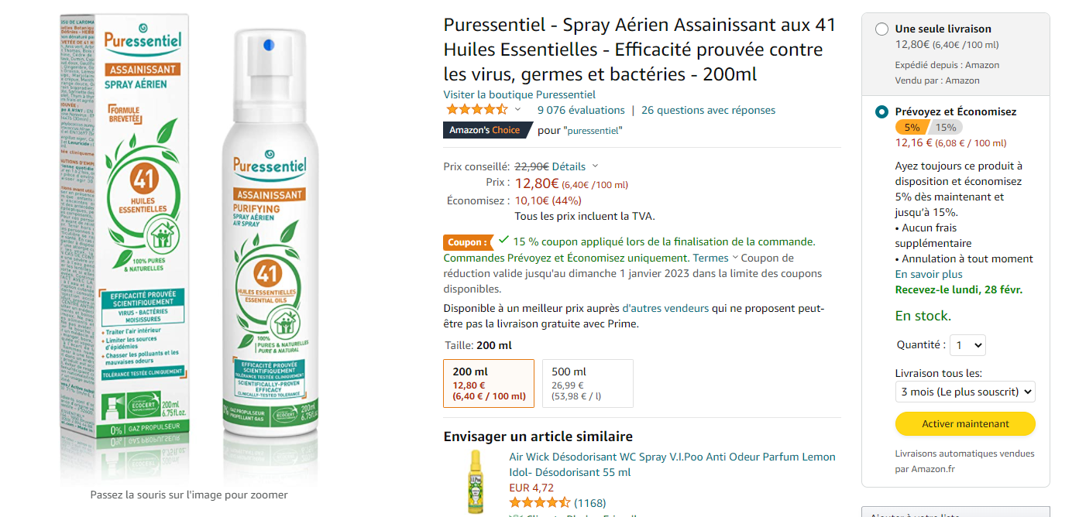Click the orange Coupon badge
Image resolution: width=1079 pixels, height=517 pixels.
(x=469, y=242)
